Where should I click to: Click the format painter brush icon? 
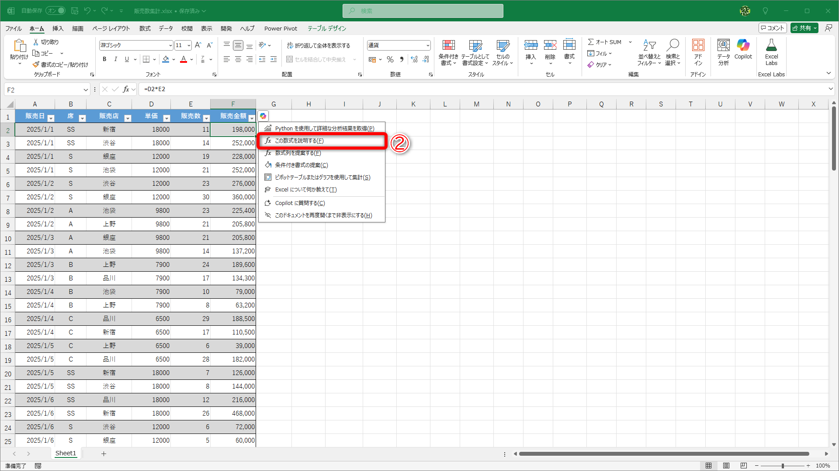pos(36,65)
